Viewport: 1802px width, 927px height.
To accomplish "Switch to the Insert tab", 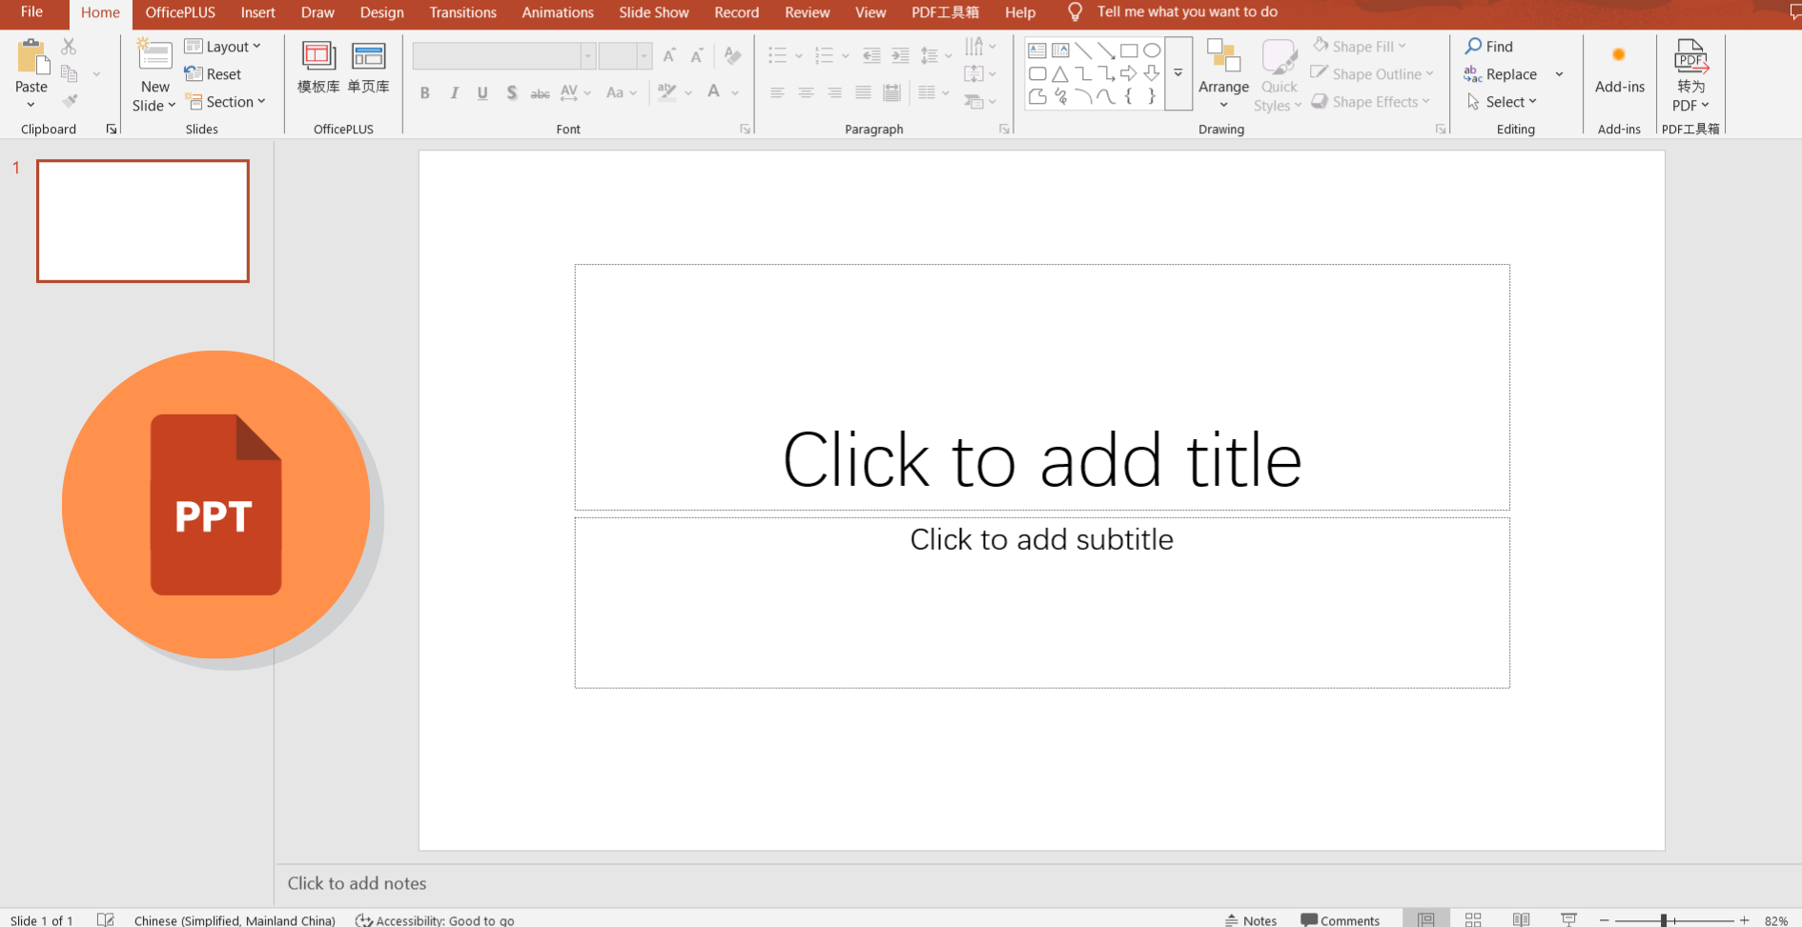I will click(x=257, y=12).
